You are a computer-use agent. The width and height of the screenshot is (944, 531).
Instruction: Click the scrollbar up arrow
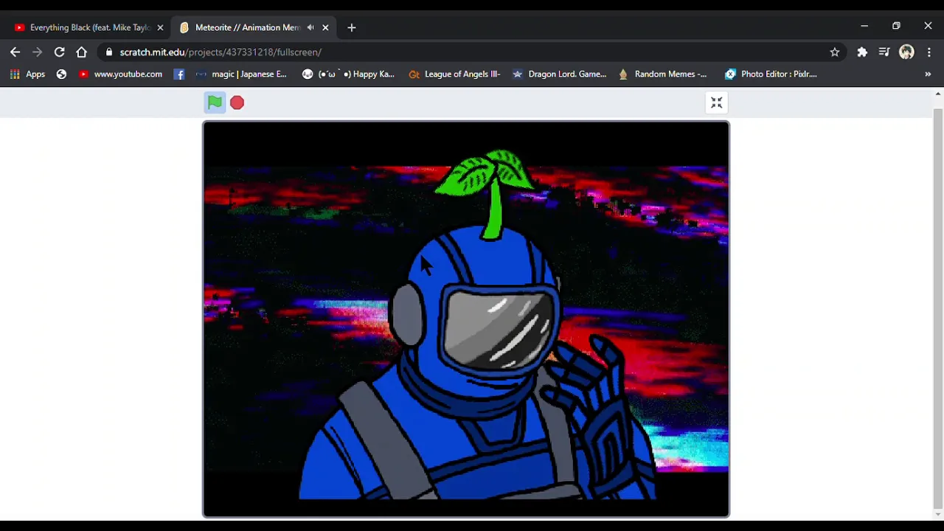pyautogui.click(x=938, y=94)
